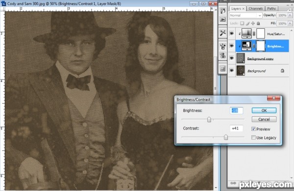294x191 pixels.
Task: Switch to the Paths tab
Action: click(271, 9)
